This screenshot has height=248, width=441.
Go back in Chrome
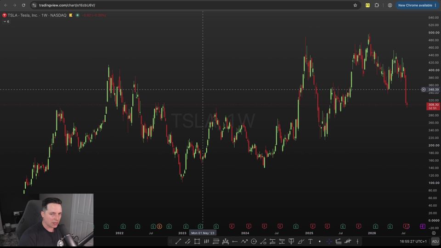click(x=6, y=5)
